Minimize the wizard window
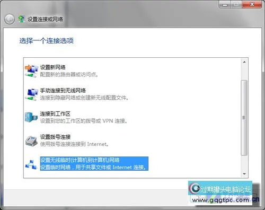265x210 pixels. click(x=225, y=5)
